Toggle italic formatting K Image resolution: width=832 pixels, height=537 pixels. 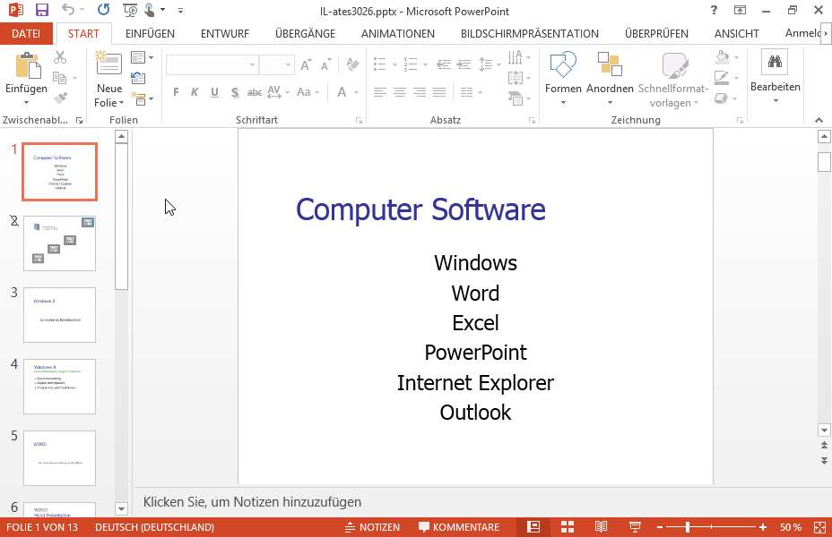click(195, 92)
